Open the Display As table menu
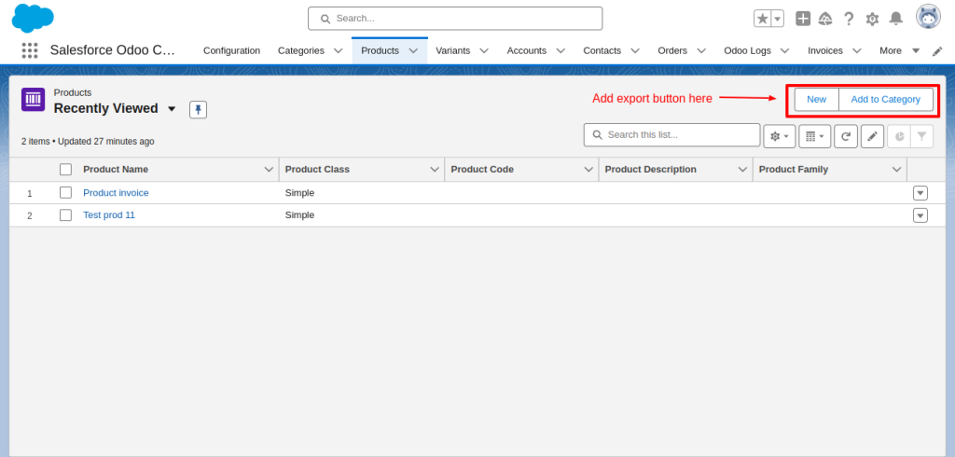Viewport: 955px width, 457px height. pyautogui.click(x=815, y=136)
